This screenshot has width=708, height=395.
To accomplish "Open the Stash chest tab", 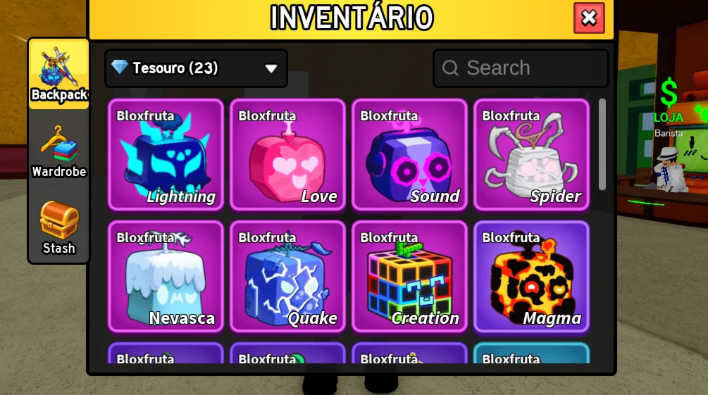I will click(58, 228).
